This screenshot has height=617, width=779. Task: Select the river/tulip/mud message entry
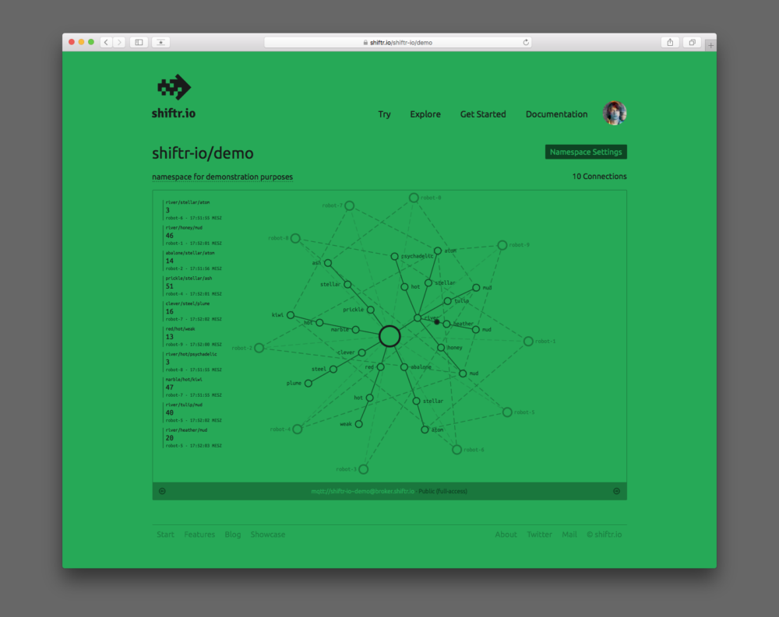coord(193,412)
